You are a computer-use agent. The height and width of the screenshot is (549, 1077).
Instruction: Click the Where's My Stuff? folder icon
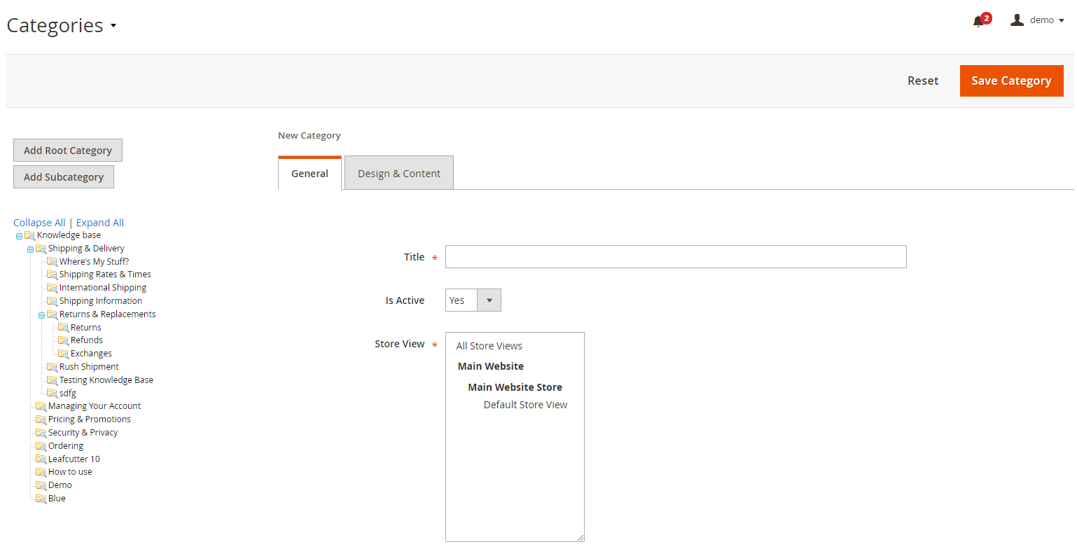(x=53, y=262)
